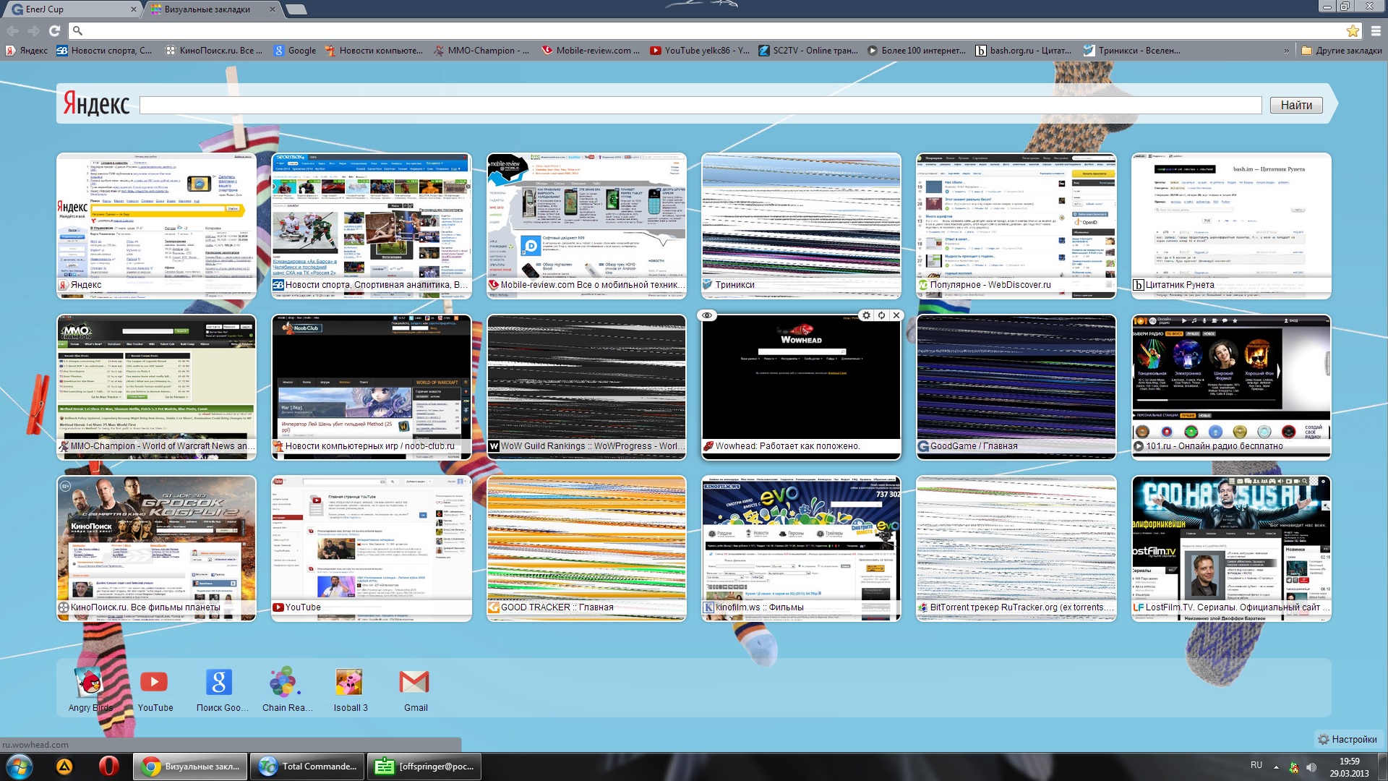Image resolution: width=1388 pixels, height=781 pixels.
Task: Open bash.org.ru bookmark in bar
Action: point(1024,51)
